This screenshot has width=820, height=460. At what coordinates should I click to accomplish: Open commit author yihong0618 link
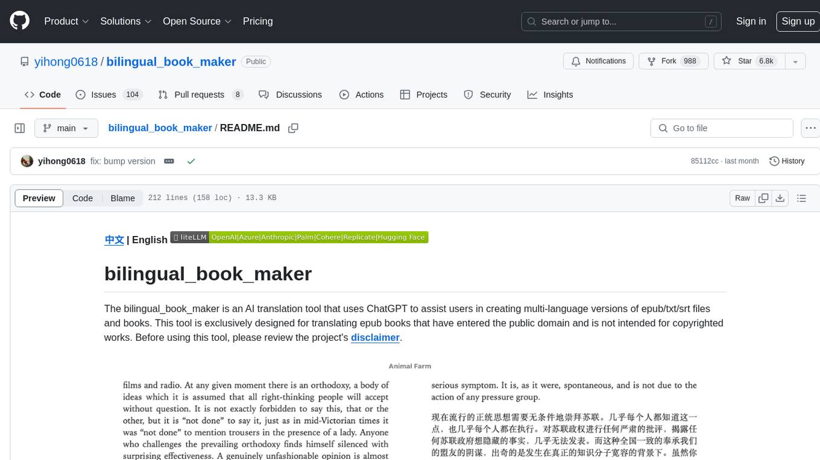[x=61, y=161]
